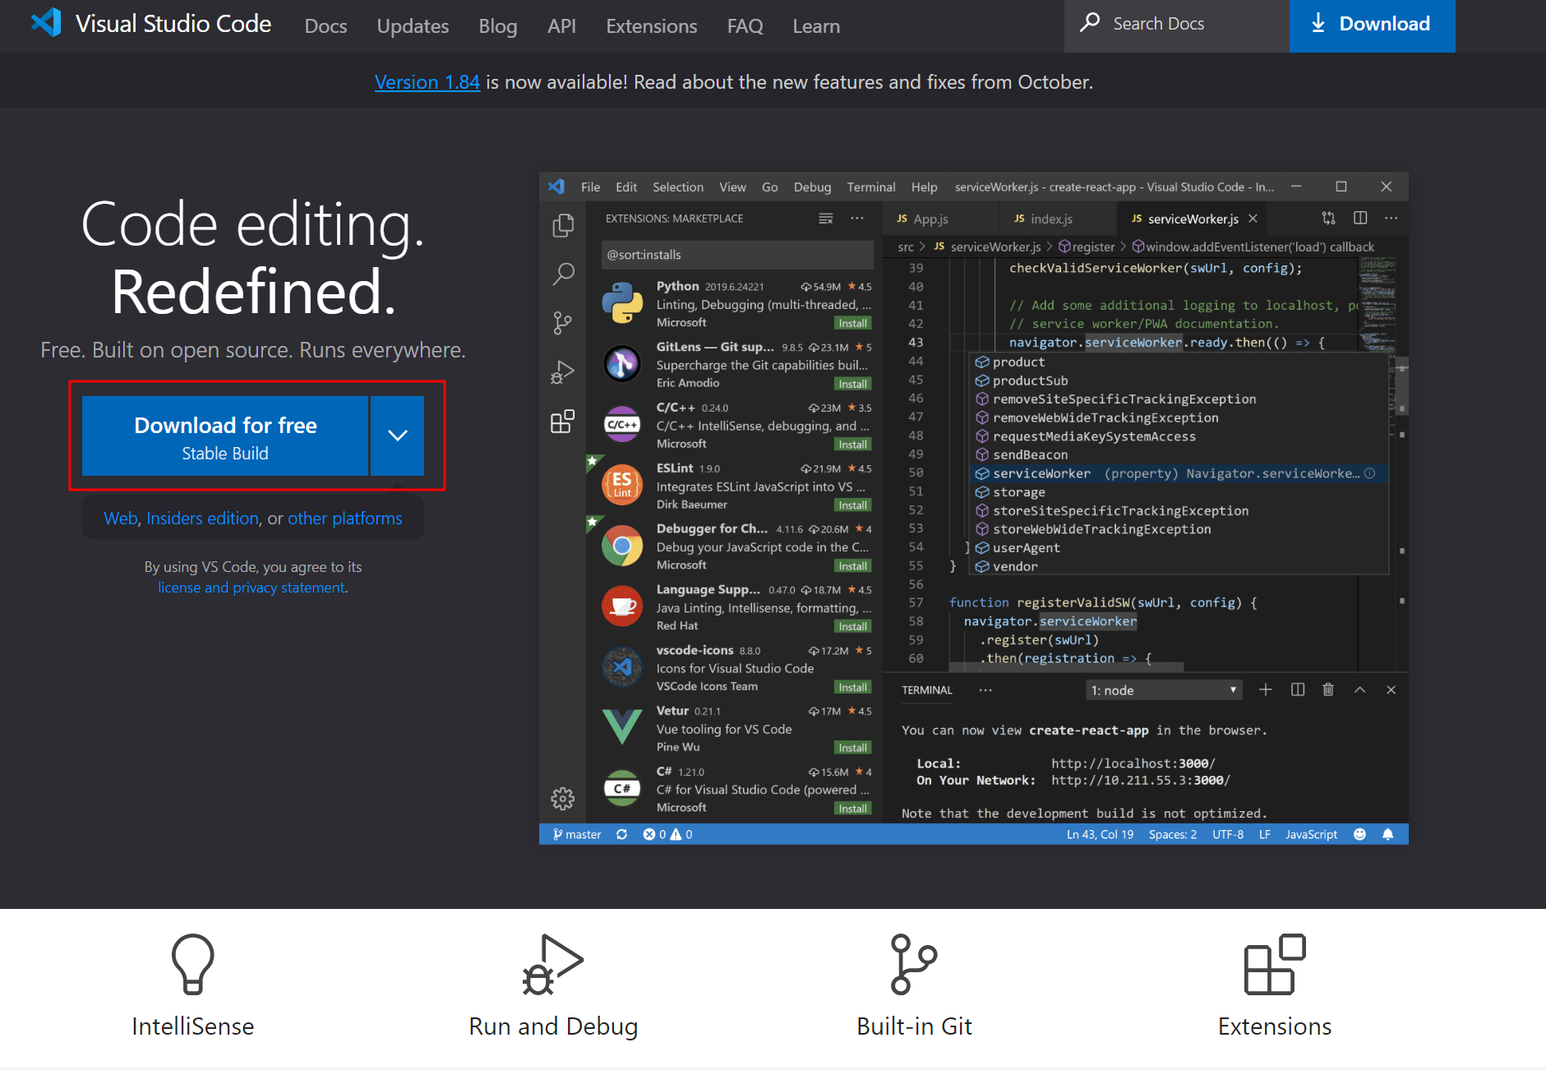Open the Explorer files icon in activity bar
The height and width of the screenshot is (1070, 1546).
(x=563, y=225)
